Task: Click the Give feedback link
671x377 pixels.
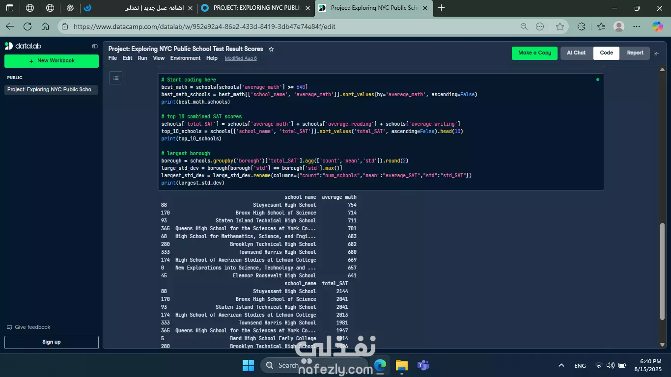Action: [x=32, y=327]
